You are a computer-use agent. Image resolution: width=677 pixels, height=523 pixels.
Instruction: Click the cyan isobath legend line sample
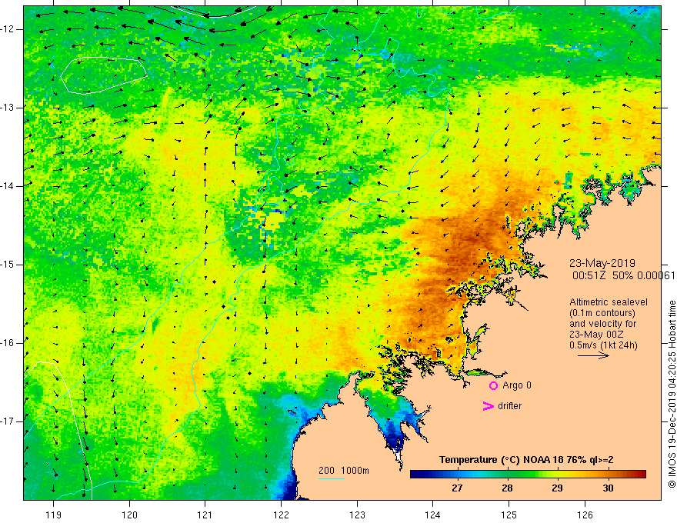coord(332,478)
